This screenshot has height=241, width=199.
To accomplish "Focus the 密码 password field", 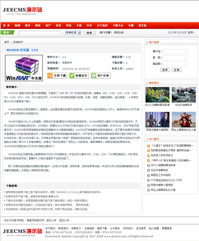I will click(x=175, y=58).
